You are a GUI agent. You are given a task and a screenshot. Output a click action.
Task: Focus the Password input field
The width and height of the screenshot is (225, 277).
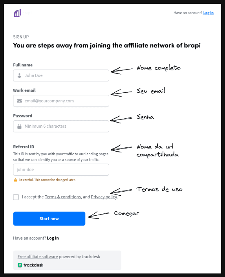61,126
